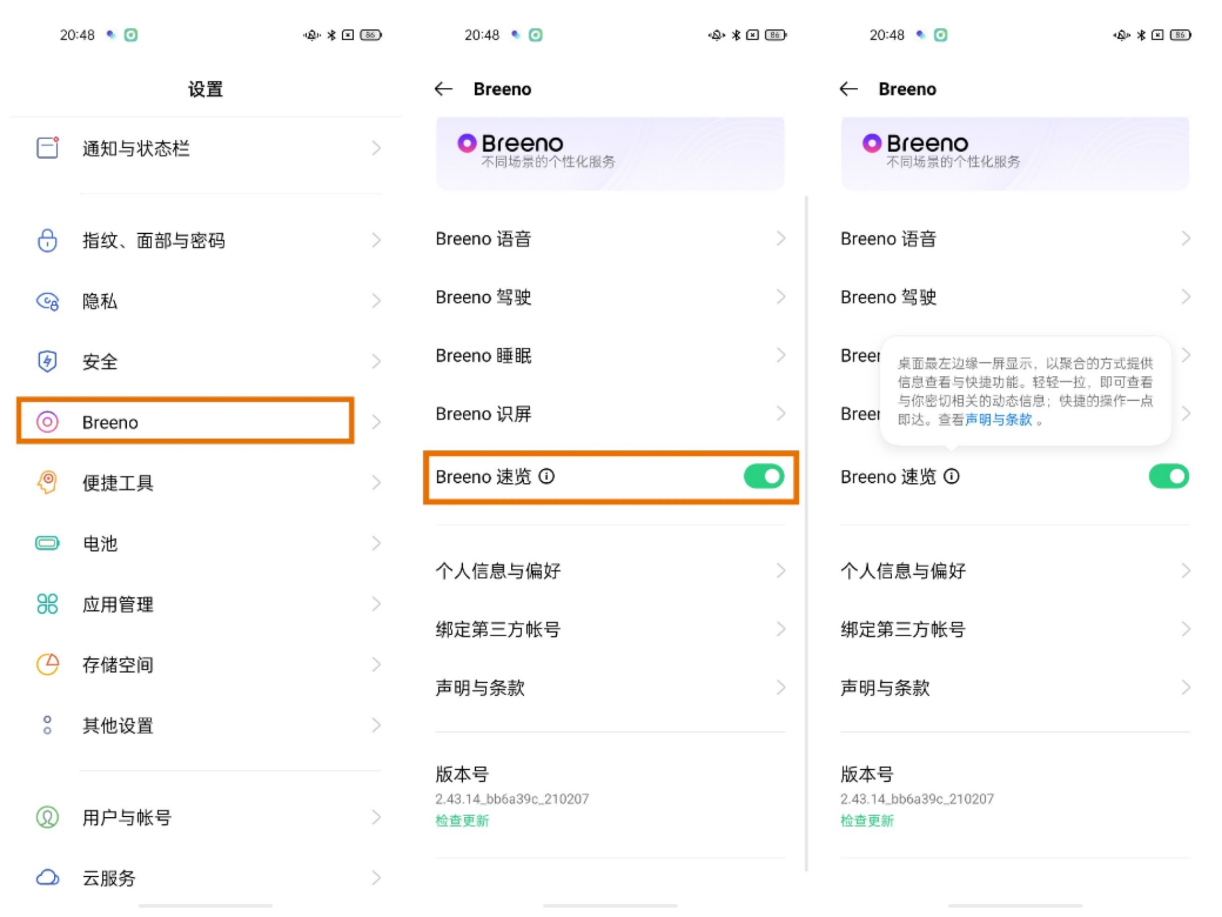Image resolution: width=1222 pixels, height=917 pixels.
Task: Open 绑定第三方帐号 on right screen
Action: pos(1015,629)
